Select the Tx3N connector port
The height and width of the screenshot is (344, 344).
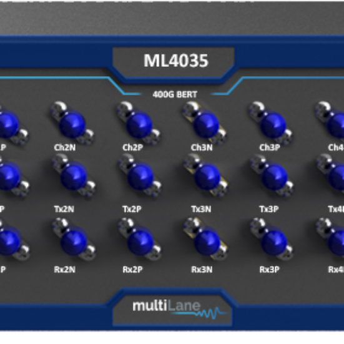coord(206,177)
